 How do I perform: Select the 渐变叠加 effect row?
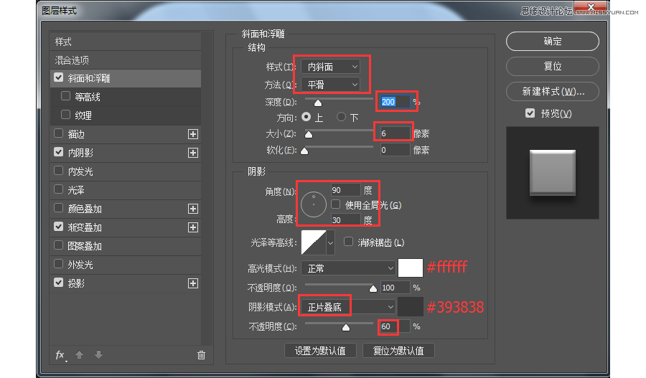pos(125,227)
